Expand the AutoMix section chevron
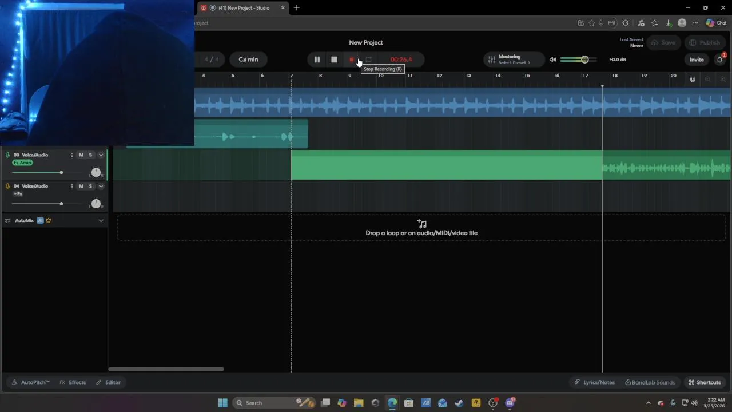Viewport: 732px width, 412px height. click(x=101, y=220)
